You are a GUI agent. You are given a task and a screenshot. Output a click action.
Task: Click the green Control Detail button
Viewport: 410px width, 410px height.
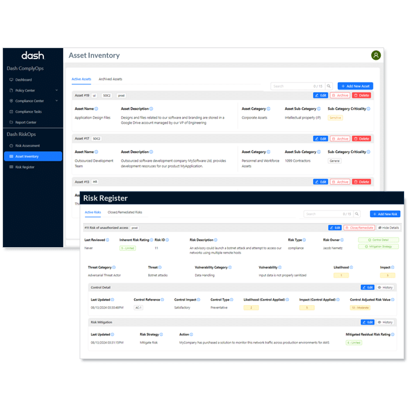(x=378, y=240)
